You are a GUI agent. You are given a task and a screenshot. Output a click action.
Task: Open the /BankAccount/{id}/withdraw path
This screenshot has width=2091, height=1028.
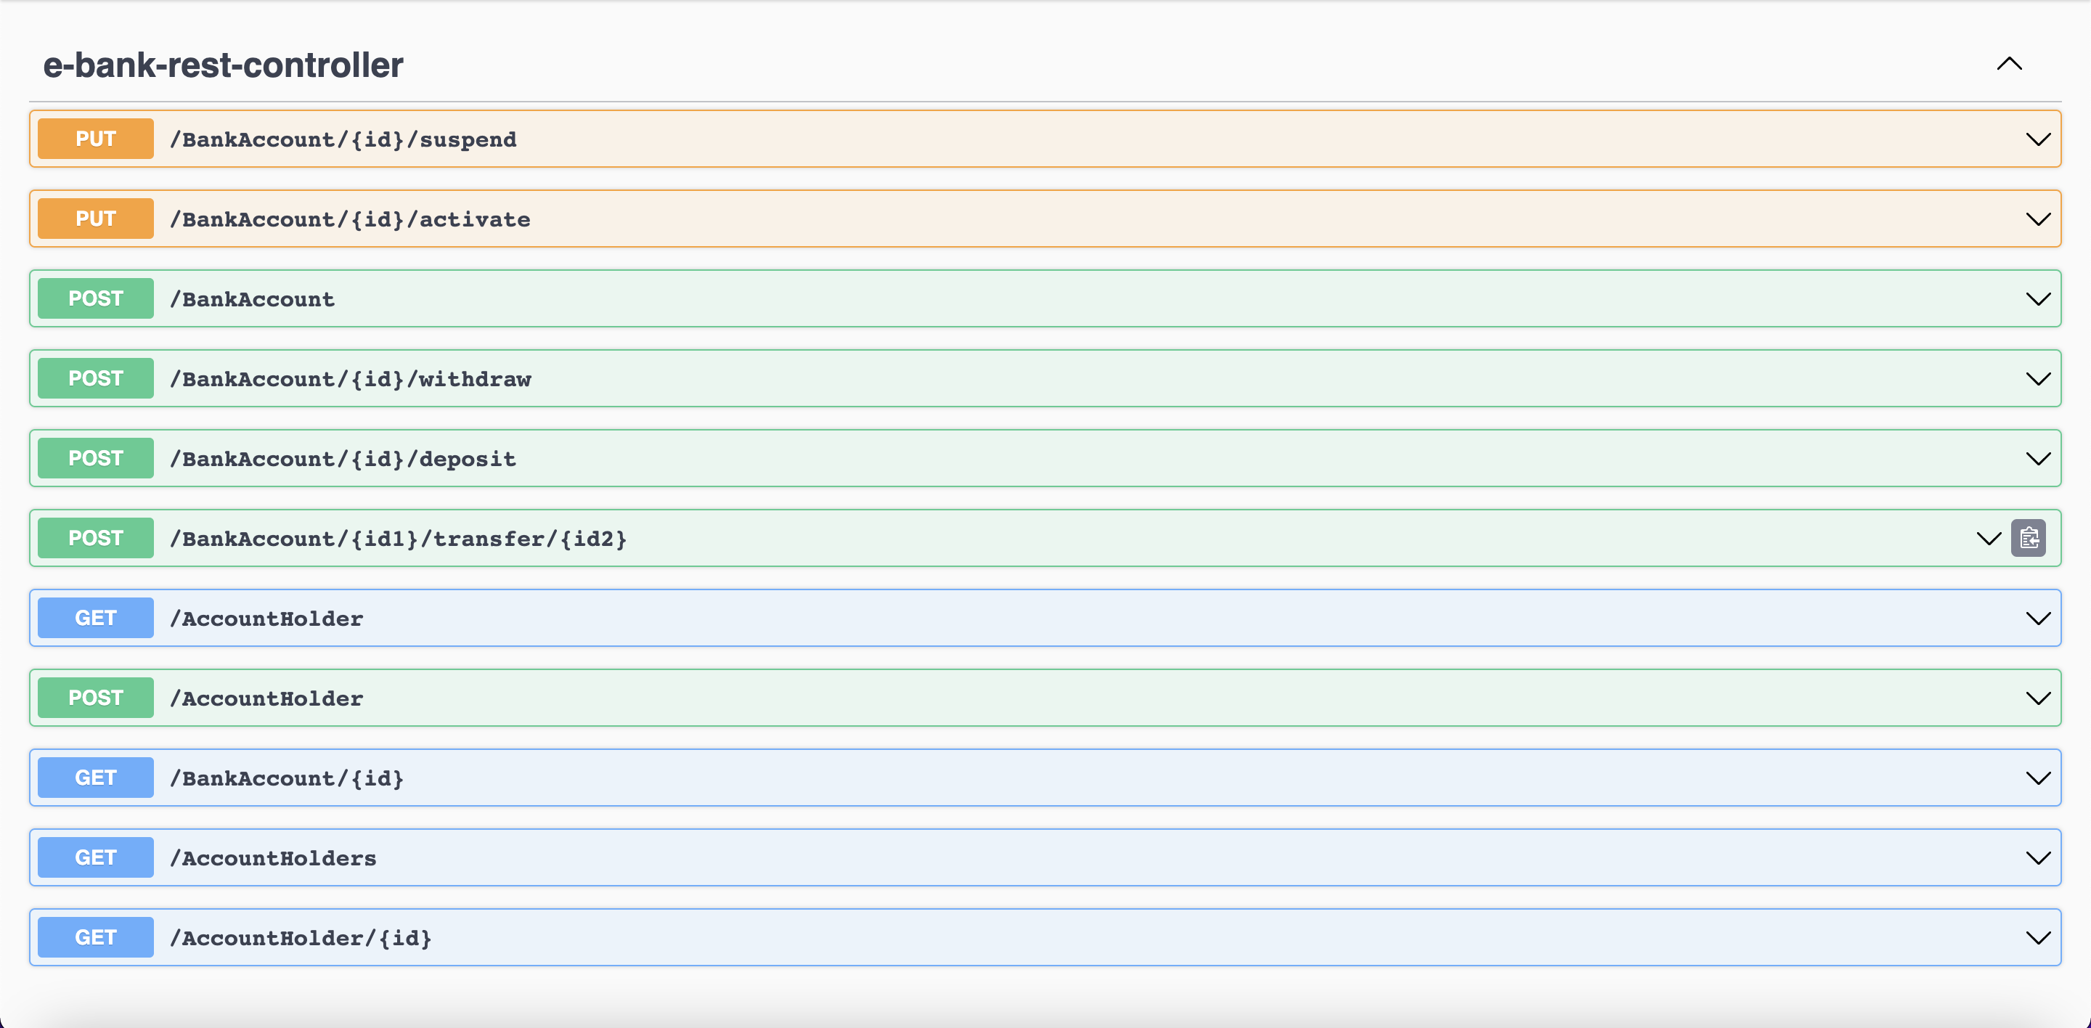click(x=350, y=379)
